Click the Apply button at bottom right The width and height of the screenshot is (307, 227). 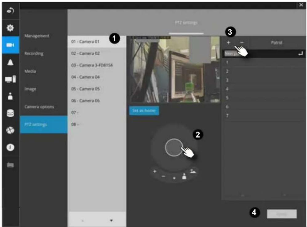pyautogui.click(x=282, y=214)
